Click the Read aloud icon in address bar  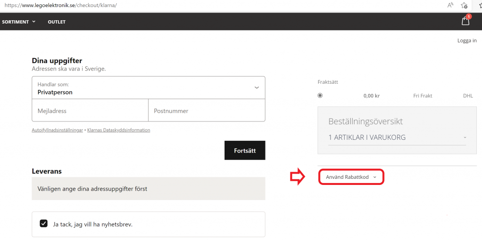(450, 5)
